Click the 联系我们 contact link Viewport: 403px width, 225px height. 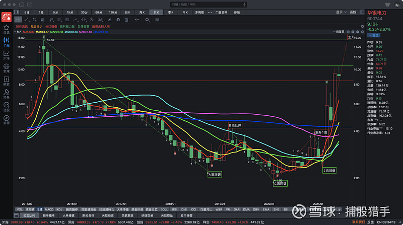tap(358, 222)
